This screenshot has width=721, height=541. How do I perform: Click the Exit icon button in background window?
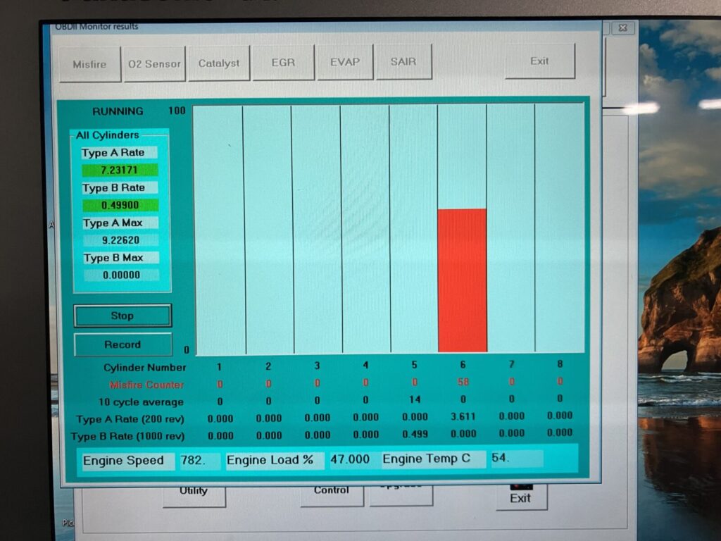coord(520,496)
